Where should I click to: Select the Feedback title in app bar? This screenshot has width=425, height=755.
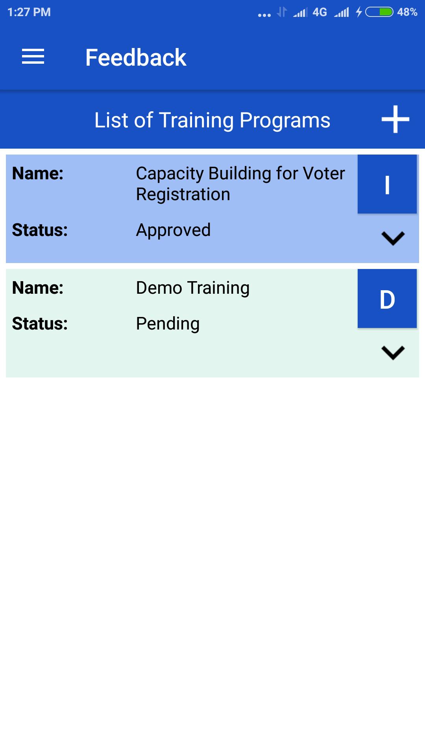pos(136,57)
